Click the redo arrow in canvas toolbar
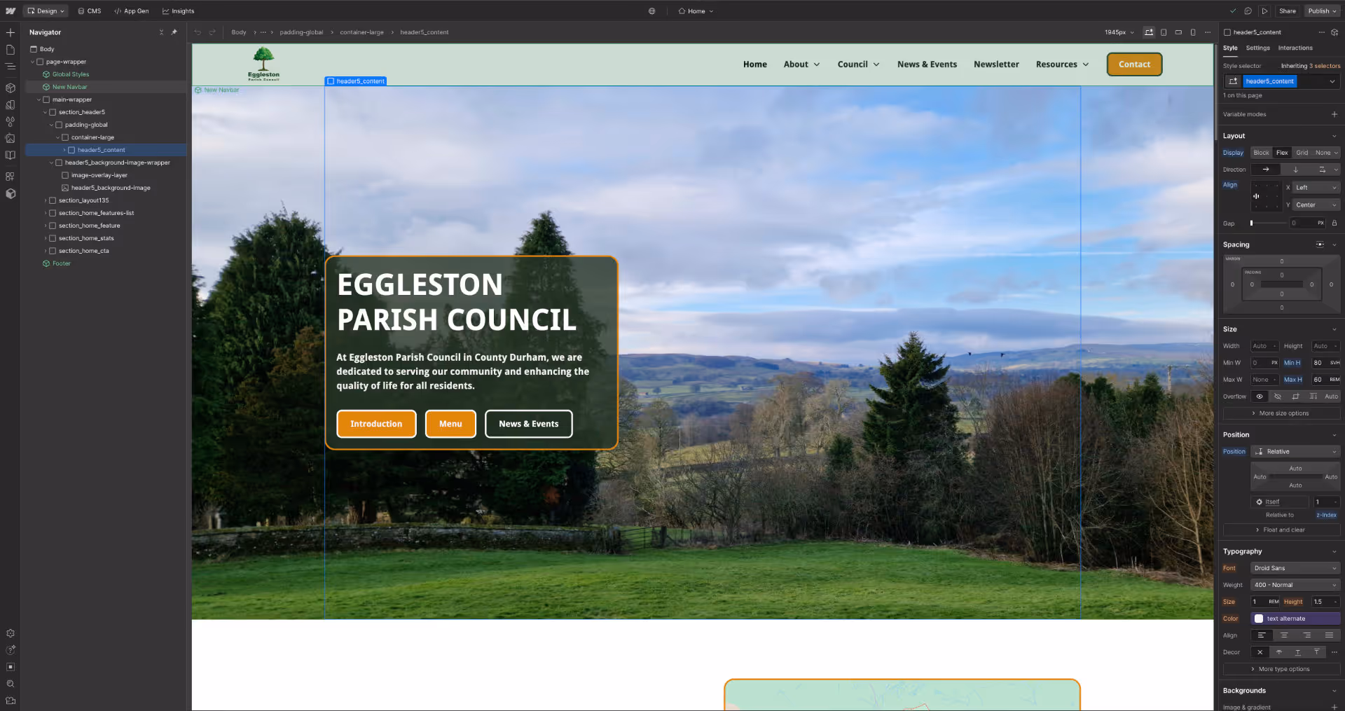 [x=212, y=32]
